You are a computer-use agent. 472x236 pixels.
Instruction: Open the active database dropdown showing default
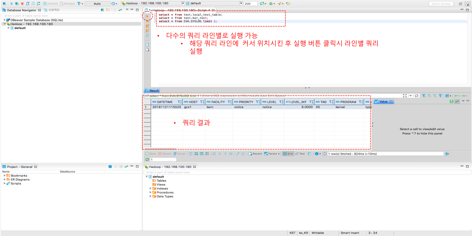214,3
